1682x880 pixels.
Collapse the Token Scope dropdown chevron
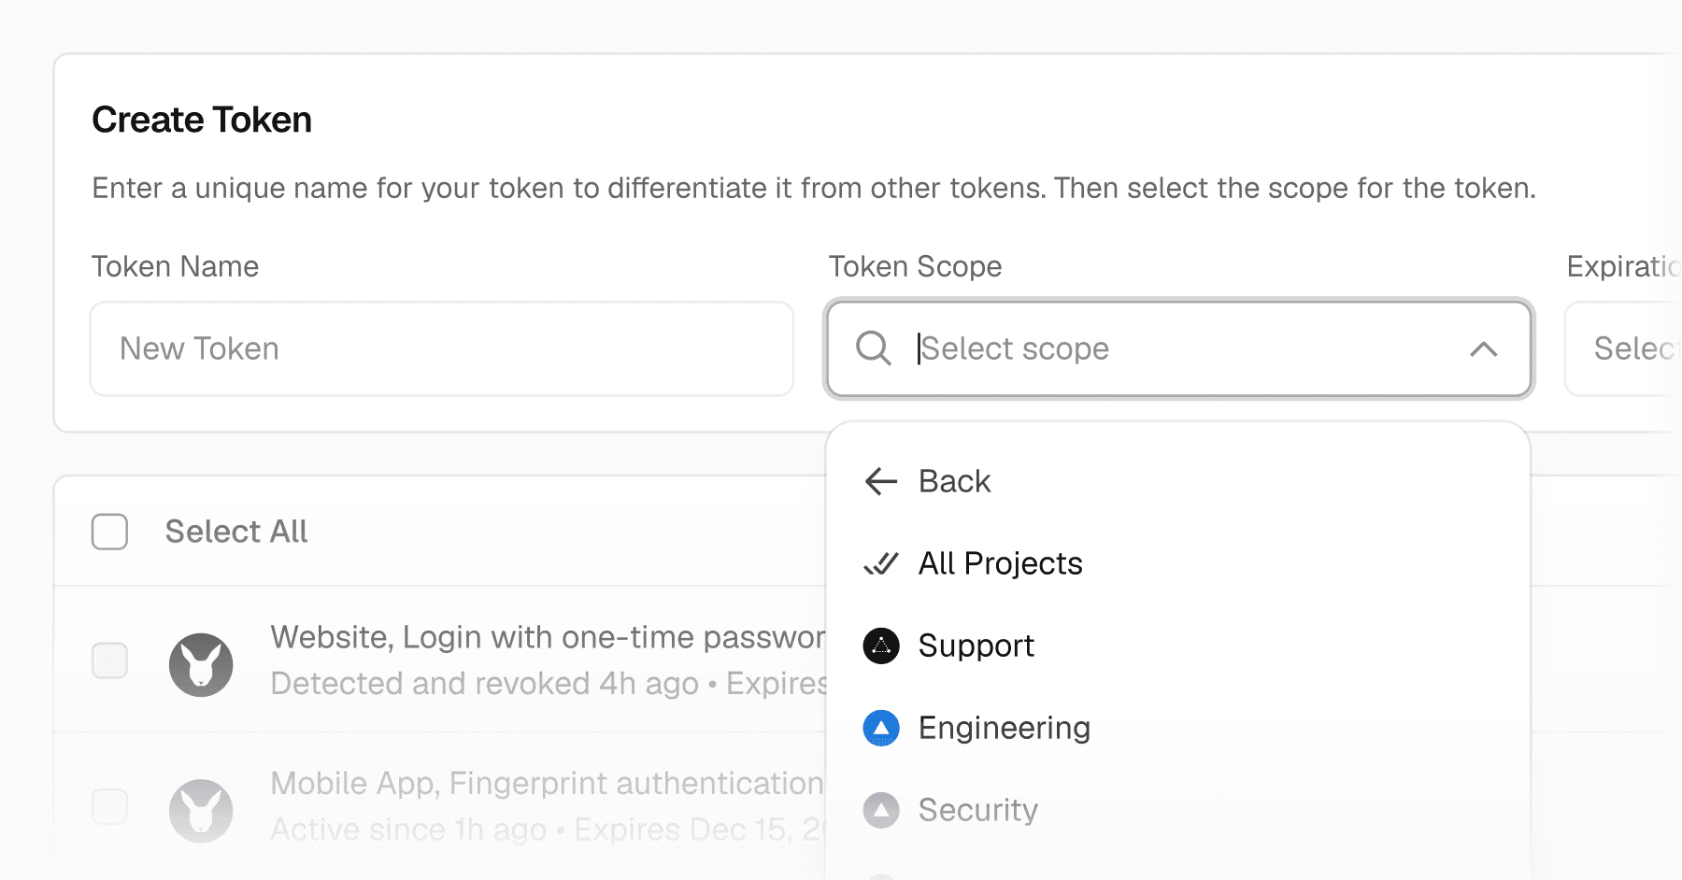click(1484, 348)
